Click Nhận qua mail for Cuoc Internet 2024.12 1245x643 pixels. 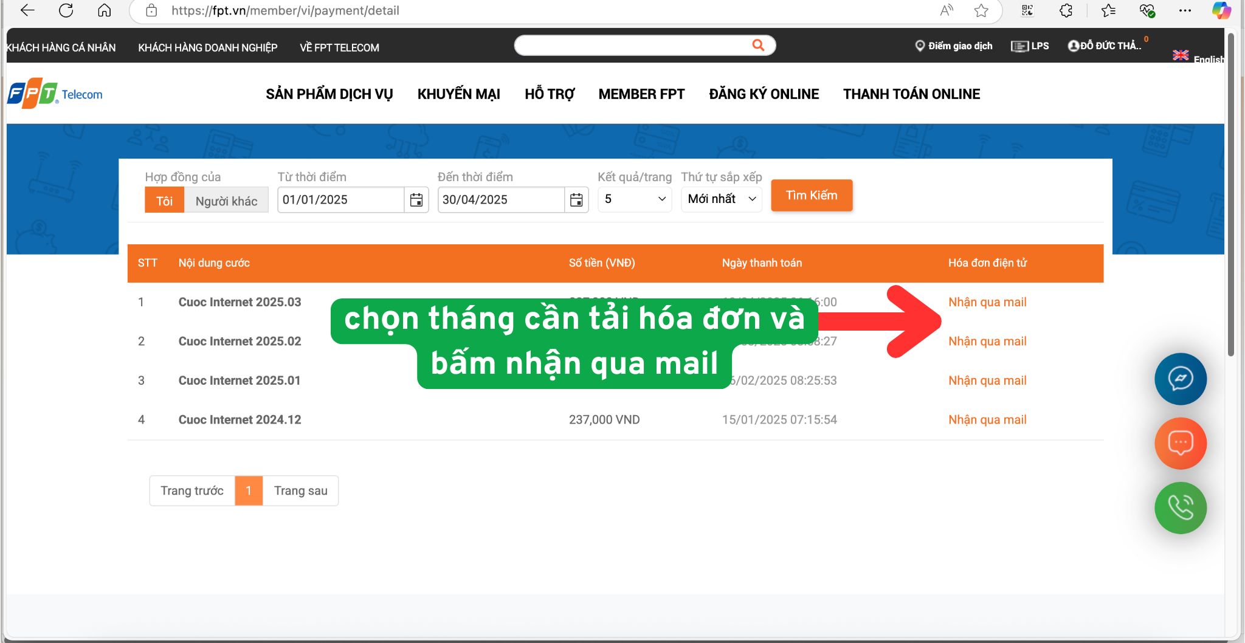(x=987, y=420)
